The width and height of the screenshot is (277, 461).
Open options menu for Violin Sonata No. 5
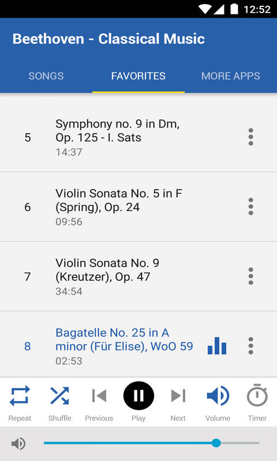click(251, 207)
